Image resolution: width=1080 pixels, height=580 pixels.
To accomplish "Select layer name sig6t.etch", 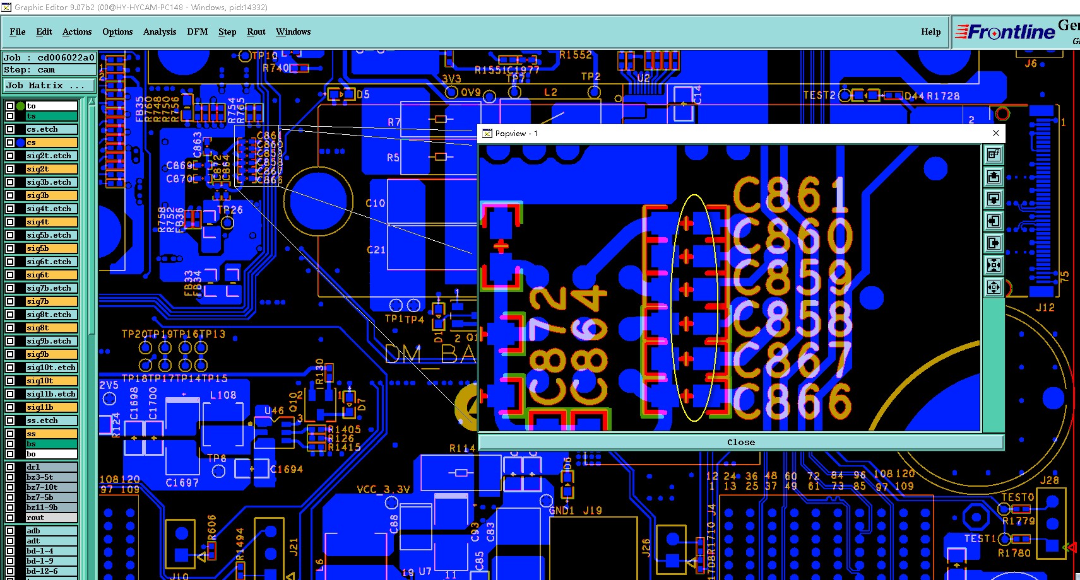I will (51, 262).
